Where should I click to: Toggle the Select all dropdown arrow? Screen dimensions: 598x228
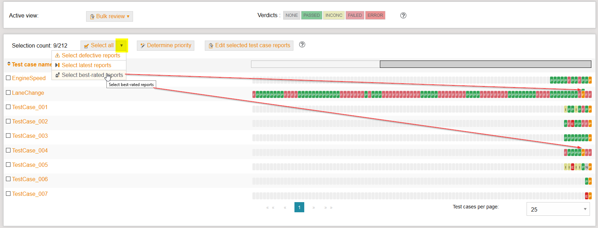coord(121,45)
